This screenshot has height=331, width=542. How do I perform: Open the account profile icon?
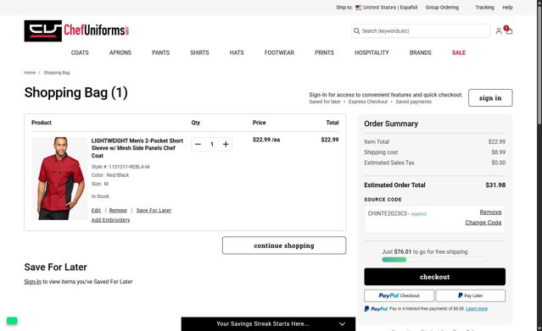coord(499,31)
